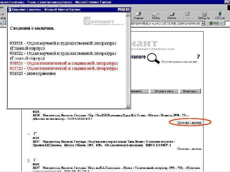Click the Мысль 1997 Макиавелли record text
The height and width of the screenshot is (172, 230).
click(104, 143)
